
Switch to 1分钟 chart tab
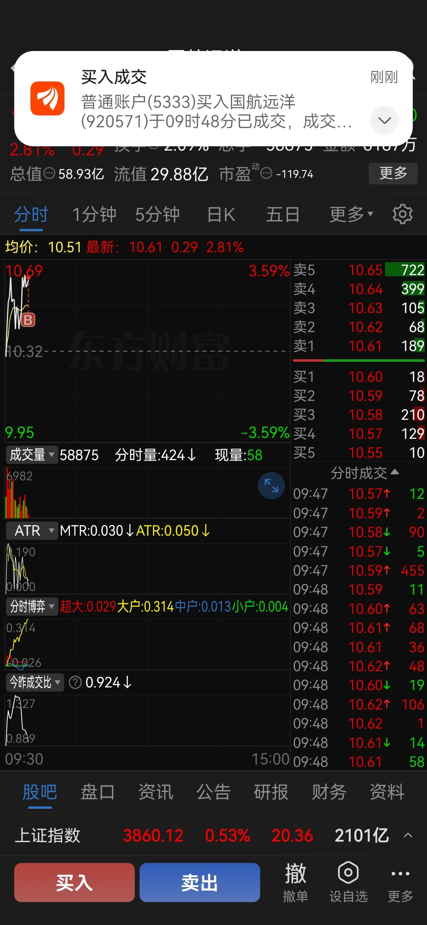[x=94, y=215]
